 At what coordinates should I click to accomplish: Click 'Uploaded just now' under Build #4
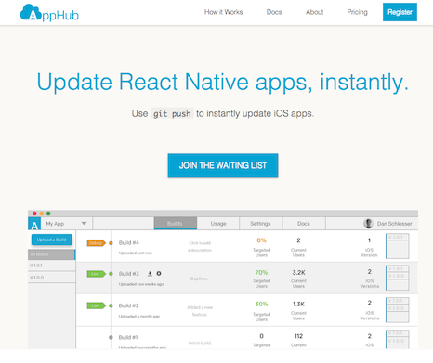(136, 253)
